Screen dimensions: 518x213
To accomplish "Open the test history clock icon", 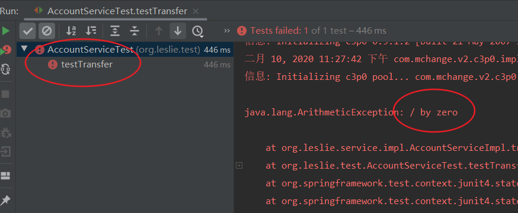I will [197, 31].
